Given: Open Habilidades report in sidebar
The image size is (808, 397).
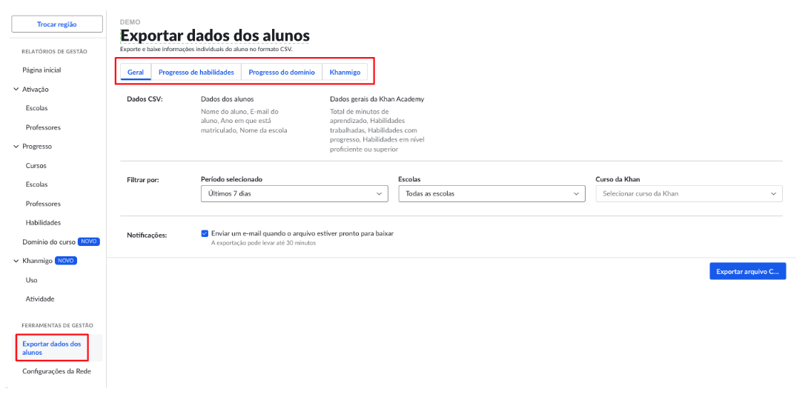Looking at the screenshot, I should pos(43,223).
